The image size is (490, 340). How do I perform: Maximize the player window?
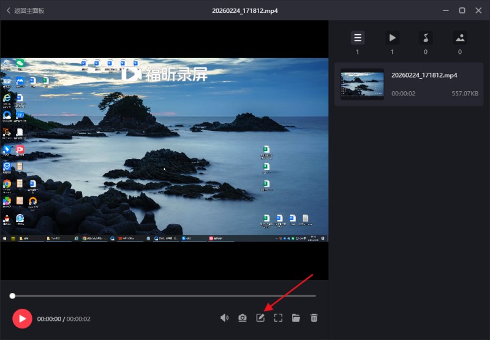pos(462,10)
